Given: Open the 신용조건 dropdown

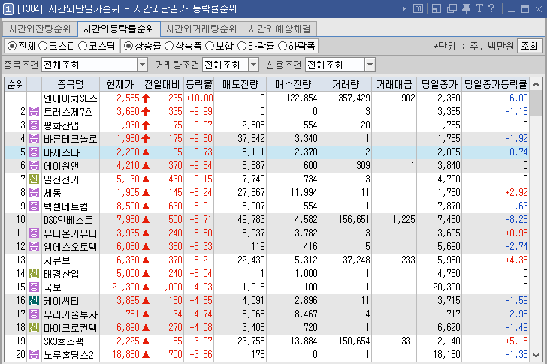Looking at the screenshot, I should coord(370,65).
